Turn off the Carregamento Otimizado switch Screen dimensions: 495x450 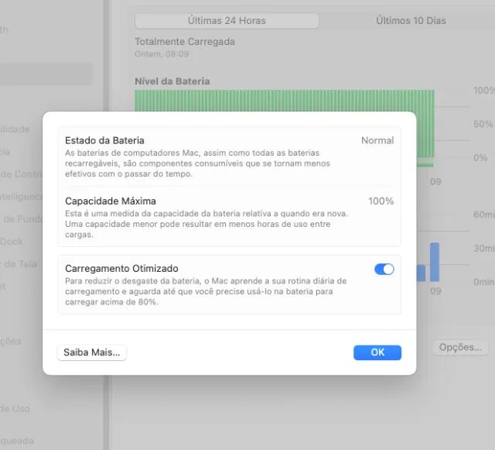point(384,269)
